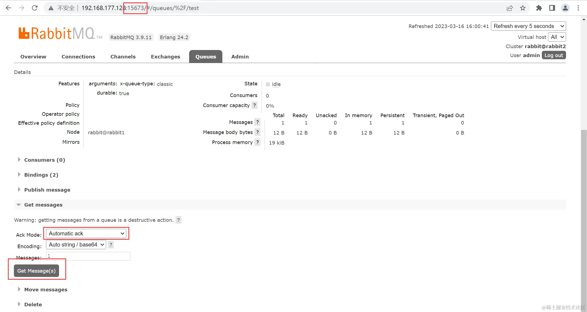Click help icon next to Encoding dropdown
587x312 pixels.
point(111,245)
